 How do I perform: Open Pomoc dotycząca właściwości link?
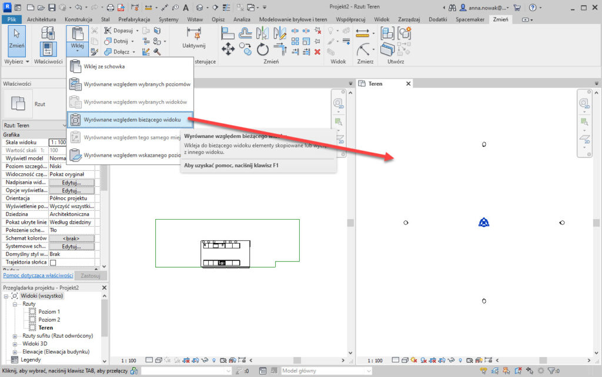pos(38,275)
